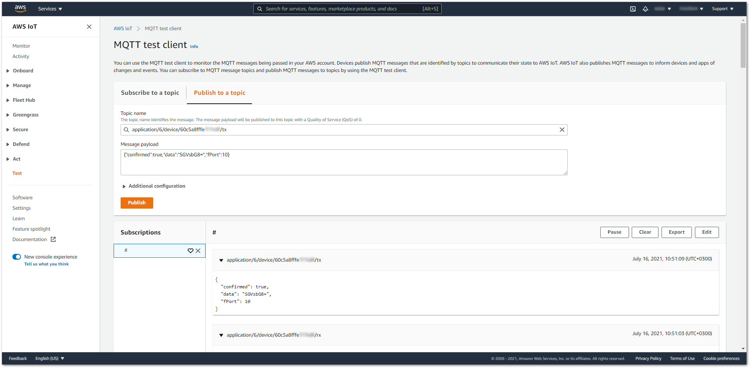Expand the Greengrass sidebar section
The width and height of the screenshot is (750, 368).
[8, 115]
